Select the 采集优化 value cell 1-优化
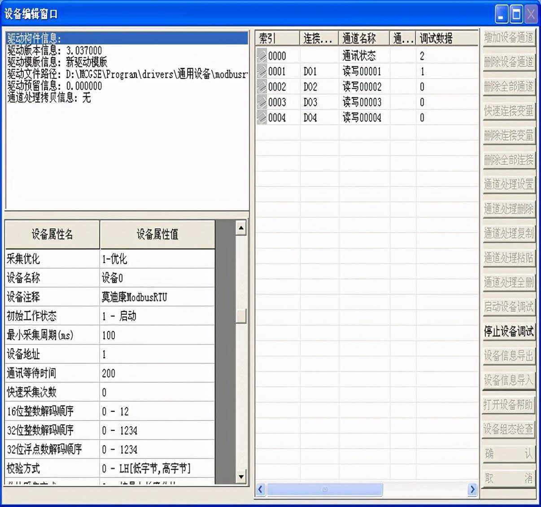Screen dimensions: 541x507 pyautogui.click(x=157, y=259)
